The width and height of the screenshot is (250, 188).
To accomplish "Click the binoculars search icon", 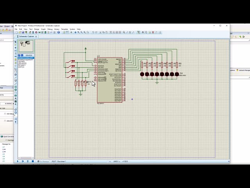I will click(143, 32).
